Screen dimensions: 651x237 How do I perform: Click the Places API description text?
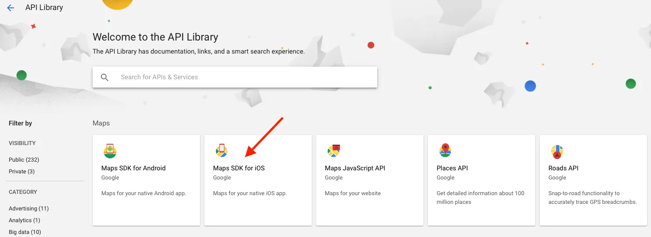tap(480, 198)
